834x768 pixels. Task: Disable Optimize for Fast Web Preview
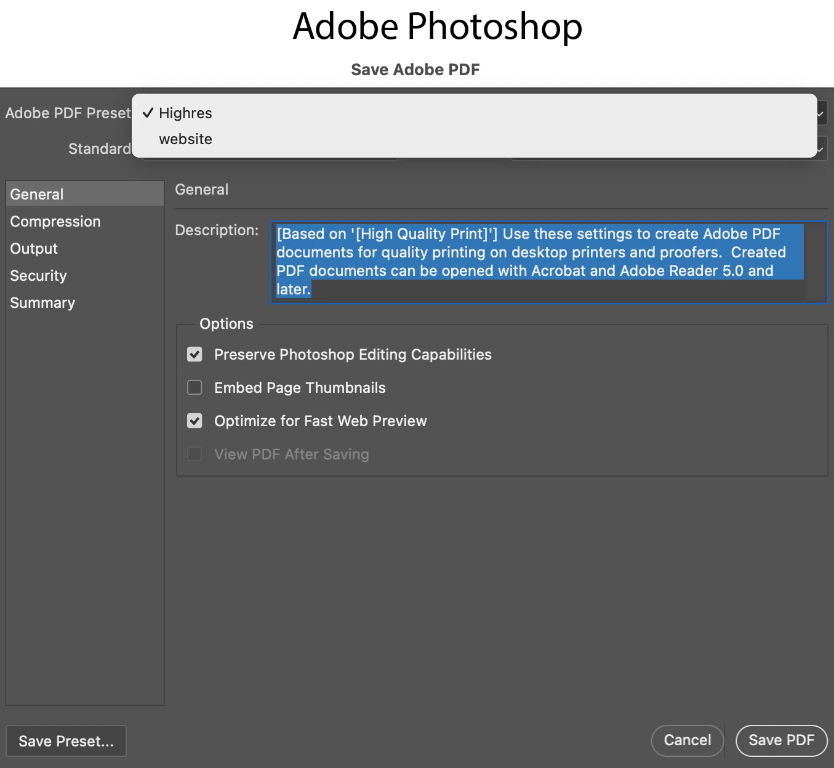[x=194, y=421]
